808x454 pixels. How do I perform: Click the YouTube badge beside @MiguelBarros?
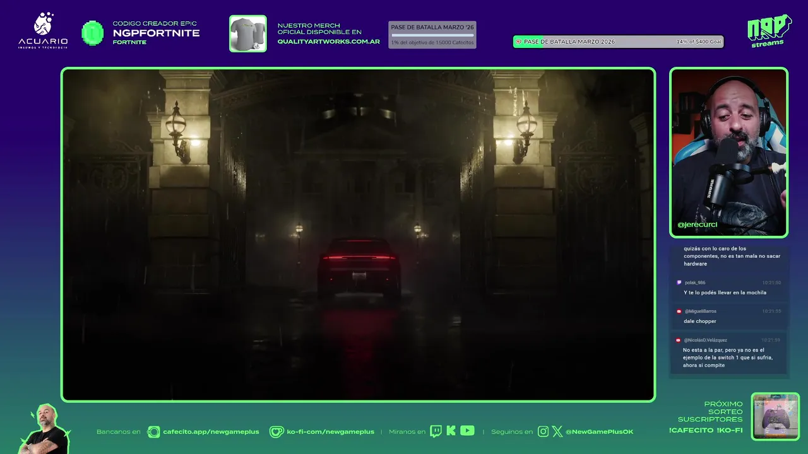tap(679, 311)
